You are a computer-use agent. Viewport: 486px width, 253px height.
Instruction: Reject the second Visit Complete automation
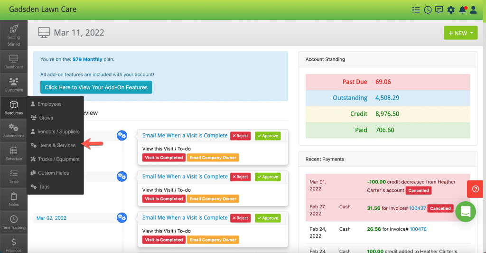coord(240,177)
